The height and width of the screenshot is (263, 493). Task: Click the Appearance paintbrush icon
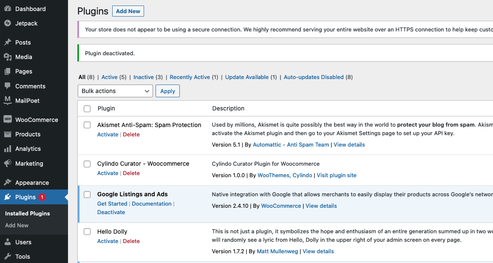click(x=8, y=183)
